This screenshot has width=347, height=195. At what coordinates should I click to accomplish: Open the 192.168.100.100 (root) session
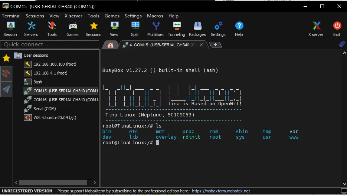tap(55, 64)
